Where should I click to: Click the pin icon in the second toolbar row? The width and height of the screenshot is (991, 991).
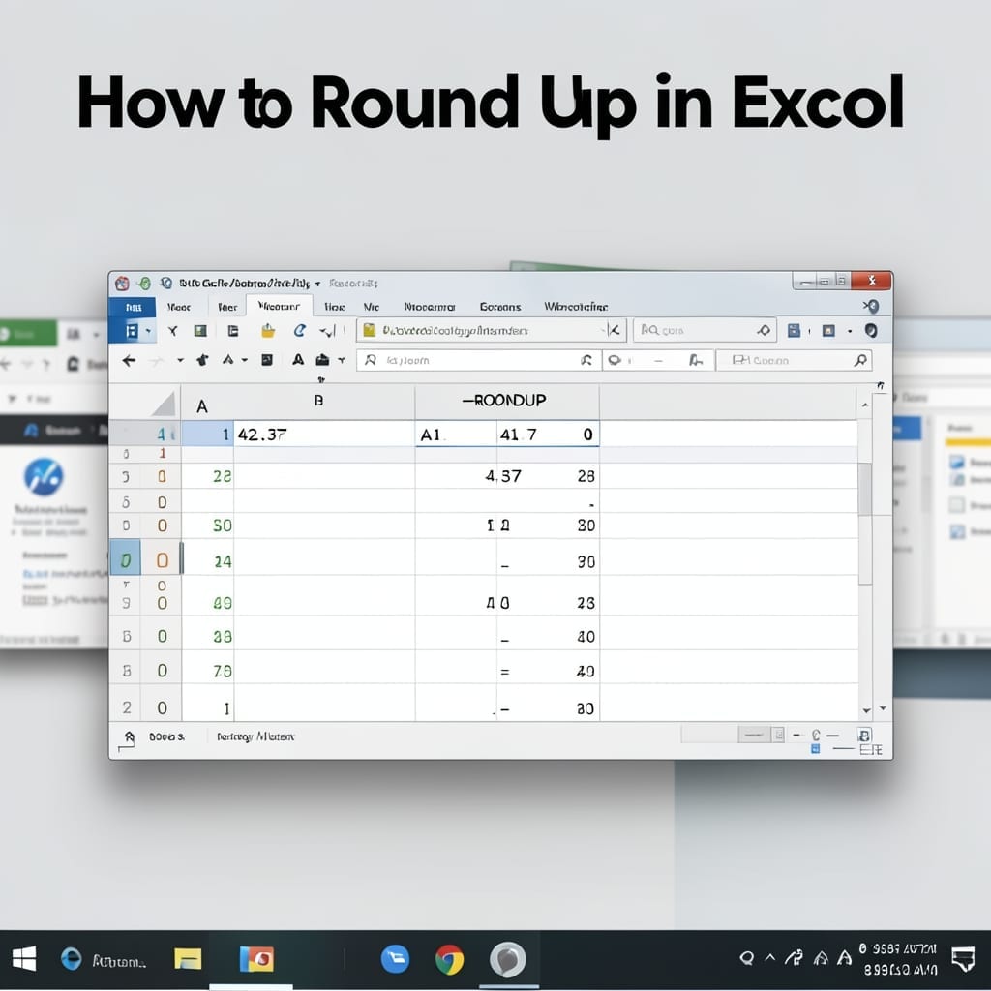(202, 360)
